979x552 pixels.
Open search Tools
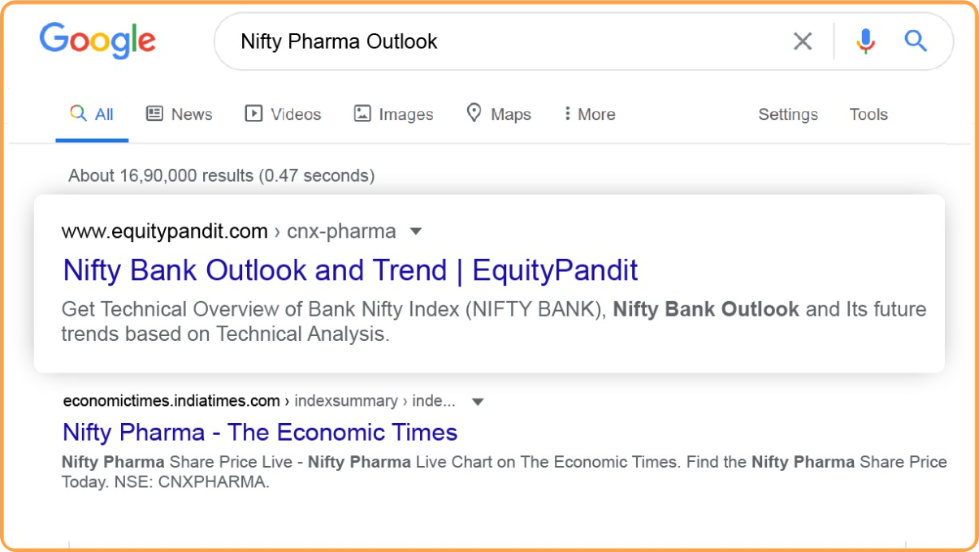coord(869,114)
